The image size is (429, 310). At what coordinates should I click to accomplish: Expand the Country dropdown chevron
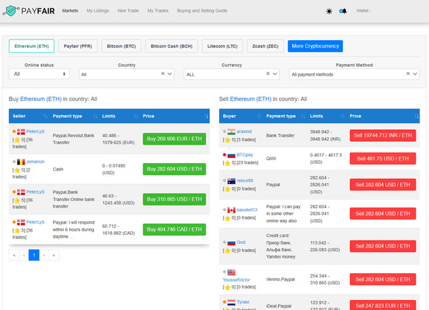point(170,74)
